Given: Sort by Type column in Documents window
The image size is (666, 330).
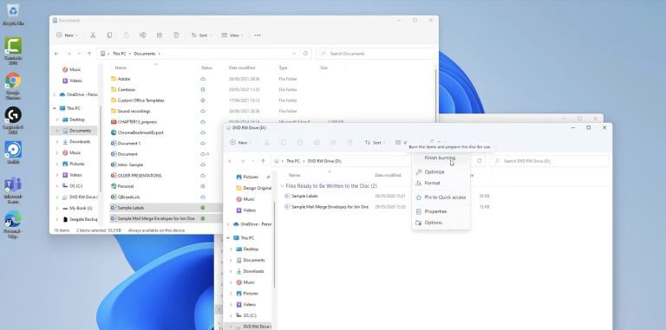Looking at the screenshot, I should click(x=283, y=68).
